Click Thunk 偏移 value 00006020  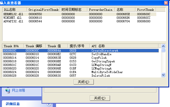[32, 68]
